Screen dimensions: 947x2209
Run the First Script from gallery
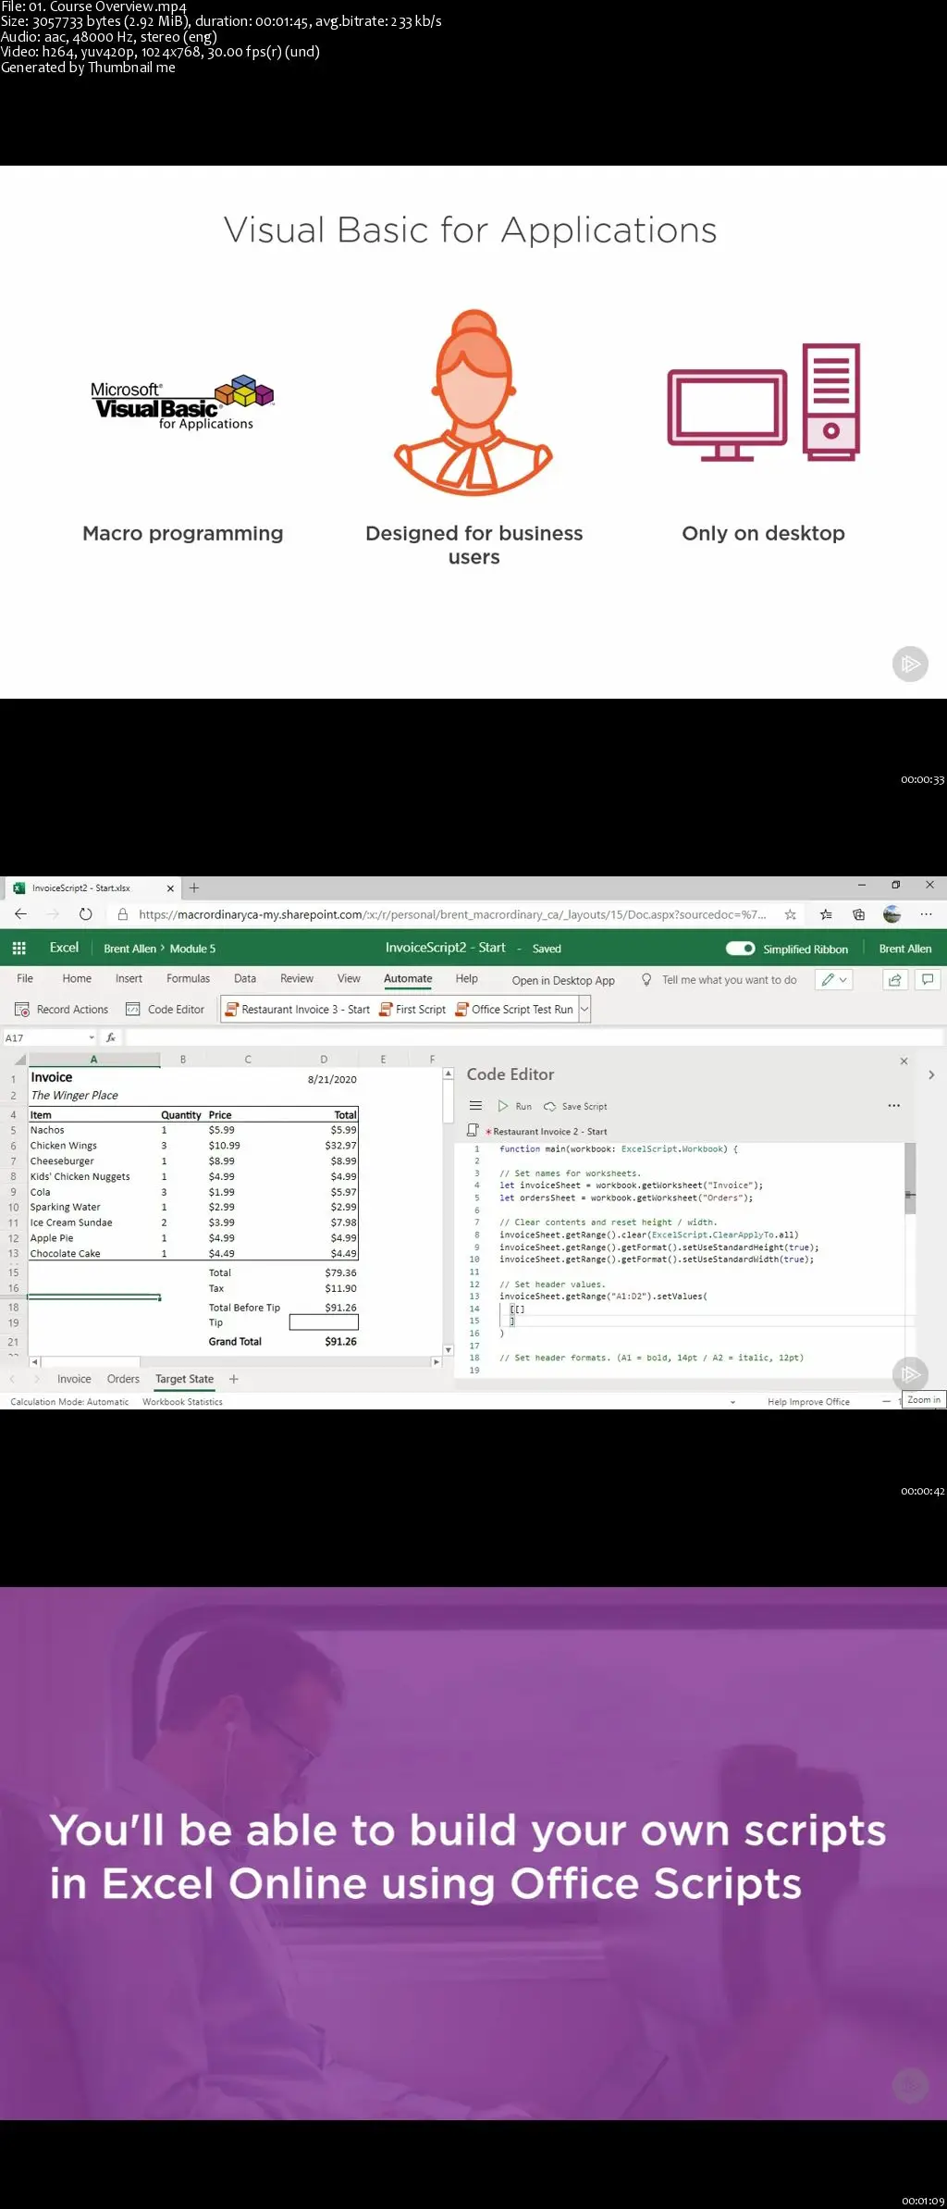[412, 1010]
